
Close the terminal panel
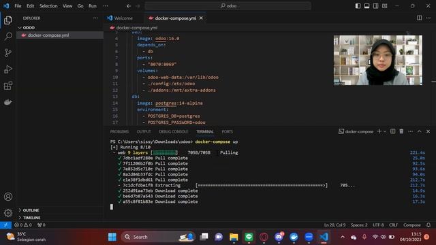tap(429, 131)
